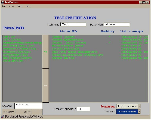Select Logical Parallelism in List of PATs
Screen dimensions: 151x120
click(66, 49)
